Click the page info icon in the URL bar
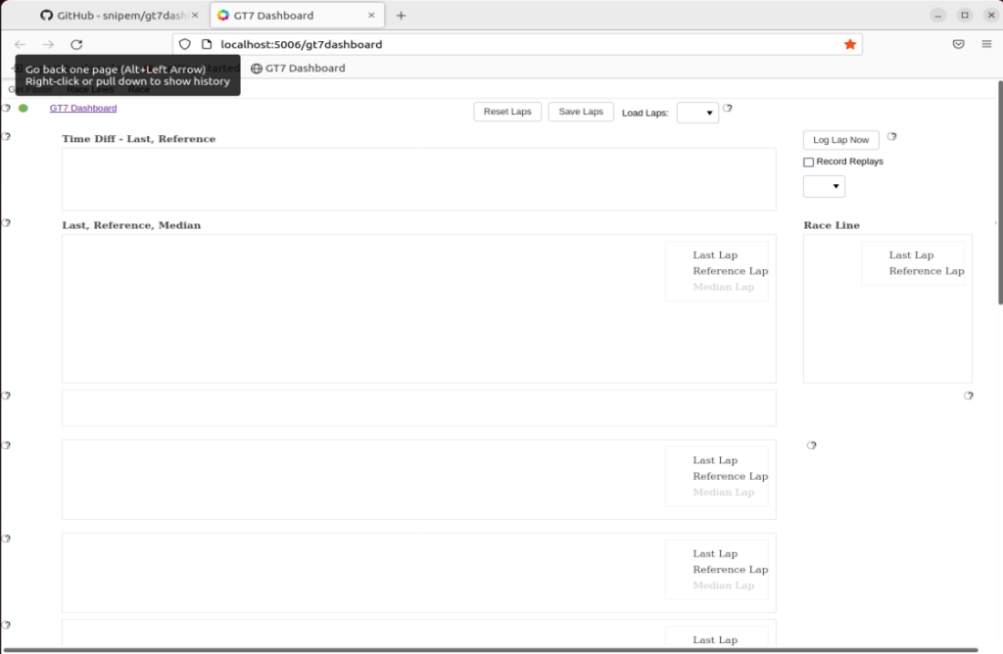This screenshot has height=654, width=1003. [x=207, y=44]
